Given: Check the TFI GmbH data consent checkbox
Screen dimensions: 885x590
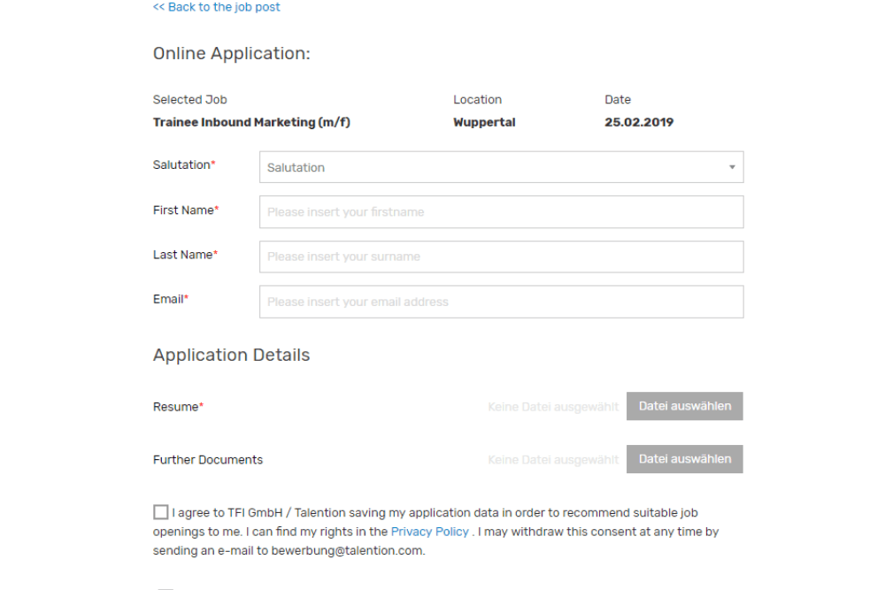Looking at the screenshot, I should [x=161, y=511].
